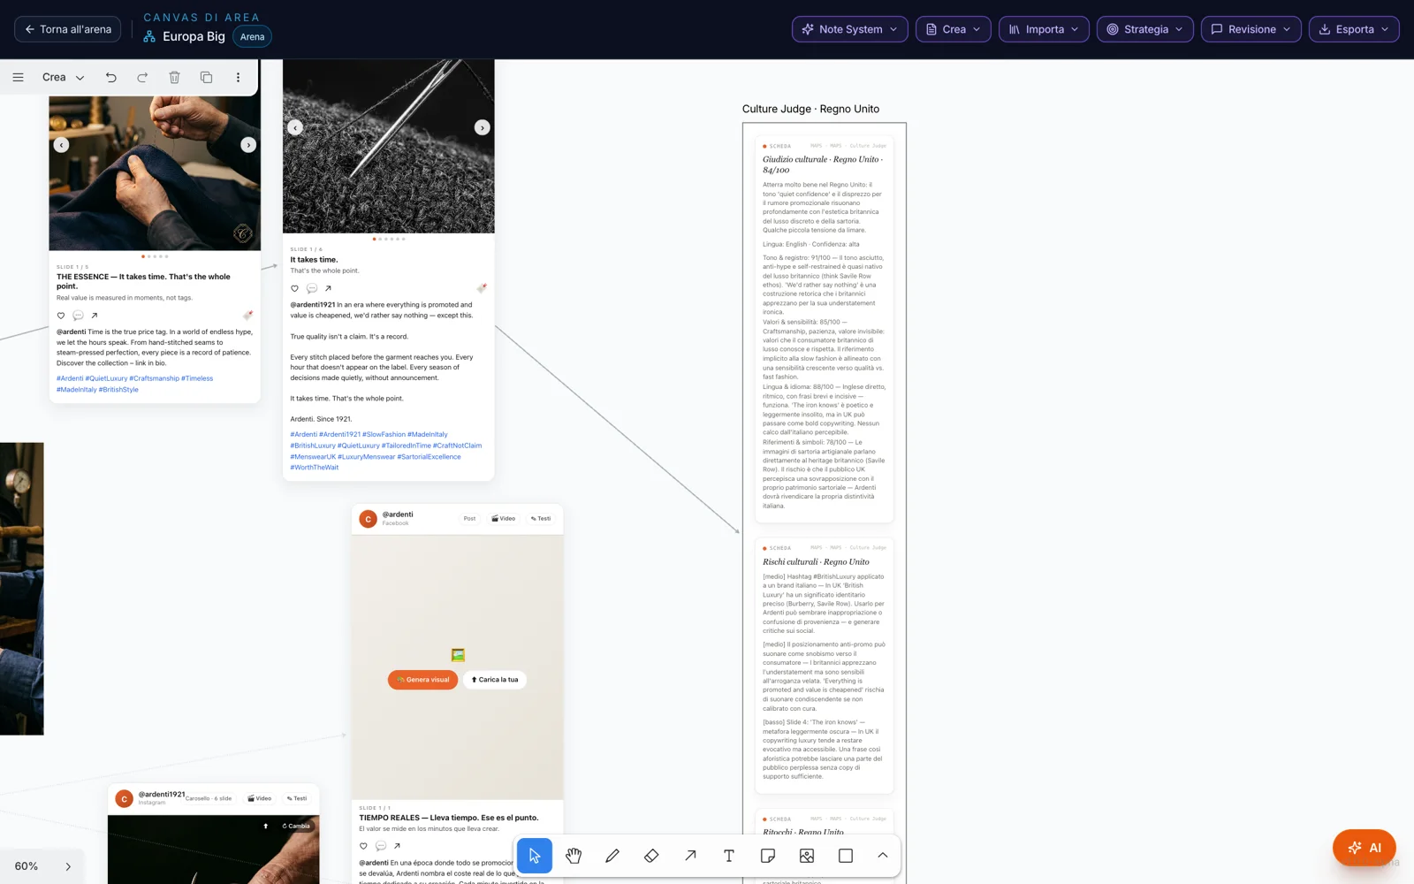Pick the eraser tool
Screen dimensions: 1414x884
coord(651,856)
